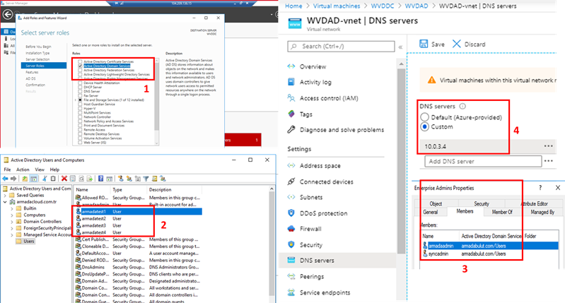
Task: Check Active Directory Federation Services role
Action: pos(80,70)
